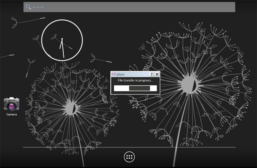Tap the analog clock widget

pyautogui.click(x=62, y=40)
